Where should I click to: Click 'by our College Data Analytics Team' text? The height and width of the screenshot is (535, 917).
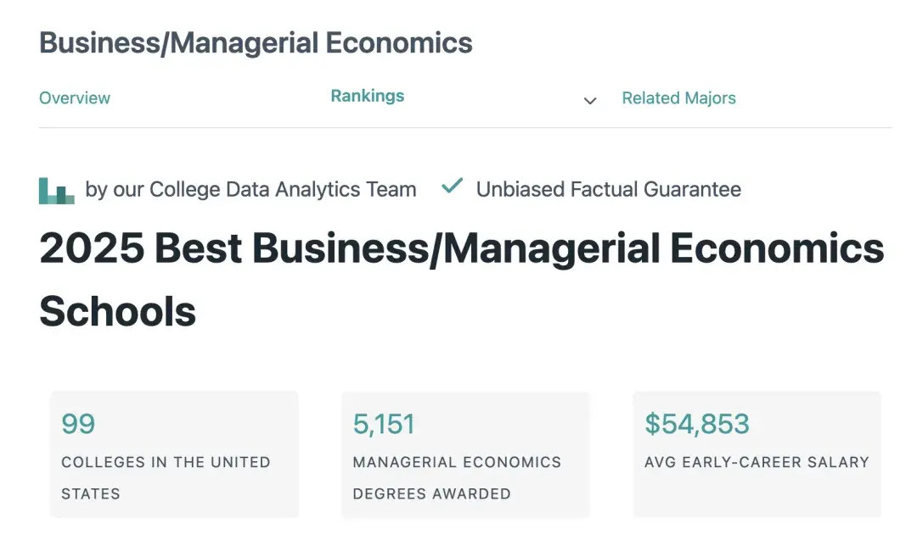250,189
